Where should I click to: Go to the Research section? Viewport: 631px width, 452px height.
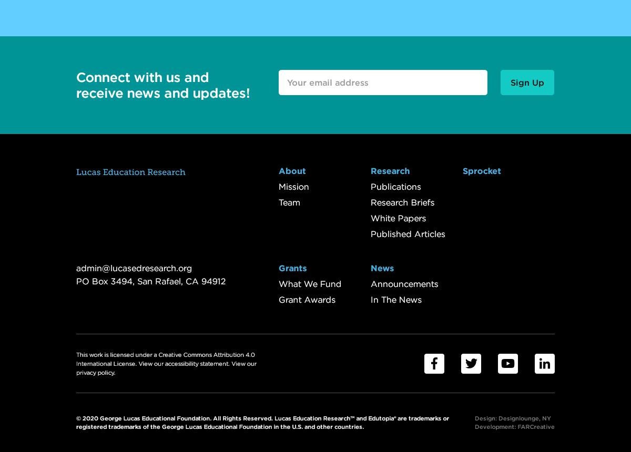point(390,171)
